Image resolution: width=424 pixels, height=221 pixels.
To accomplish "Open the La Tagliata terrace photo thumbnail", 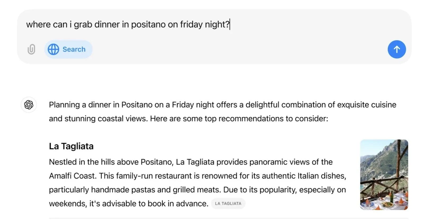I will [x=384, y=175].
